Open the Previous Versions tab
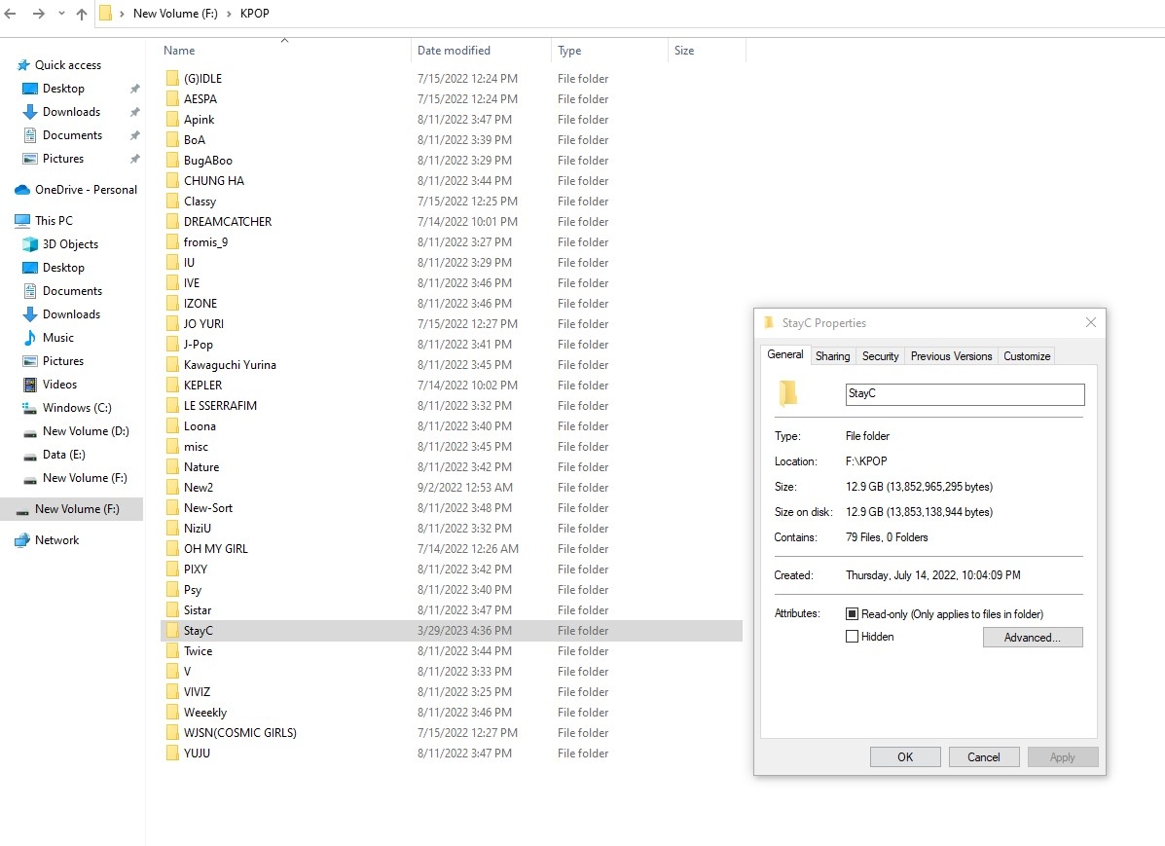 951,356
